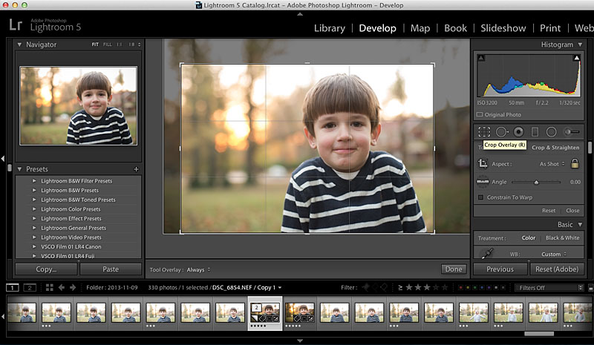This screenshot has height=345, width=594.
Task: Set Navigator zoom to 1:1
Action: coord(120,45)
